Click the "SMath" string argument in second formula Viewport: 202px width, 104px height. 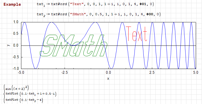pyautogui.click(x=78, y=14)
